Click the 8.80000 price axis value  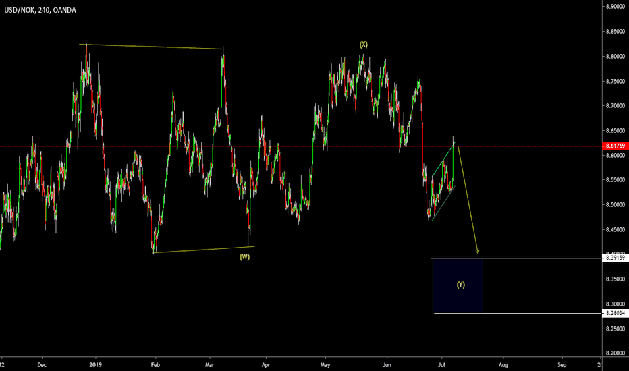616,57
